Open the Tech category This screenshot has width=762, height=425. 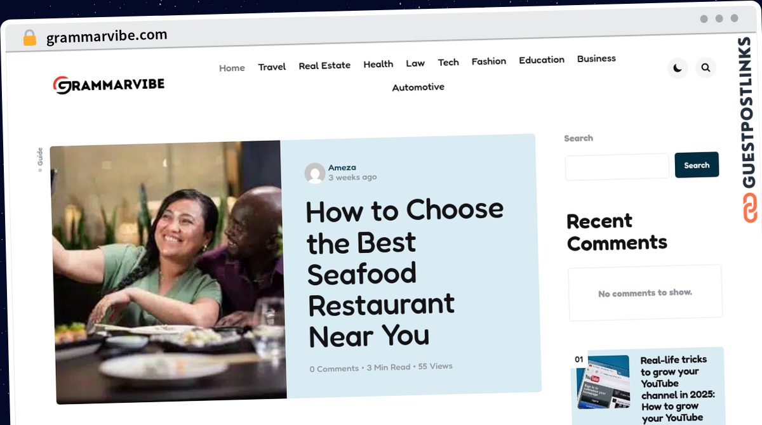(x=448, y=62)
